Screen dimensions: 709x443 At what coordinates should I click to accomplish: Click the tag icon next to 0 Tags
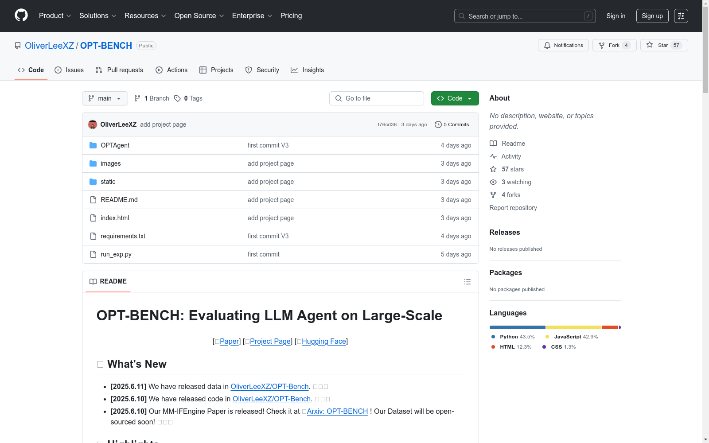pyautogui.click(x=177, y=98)
